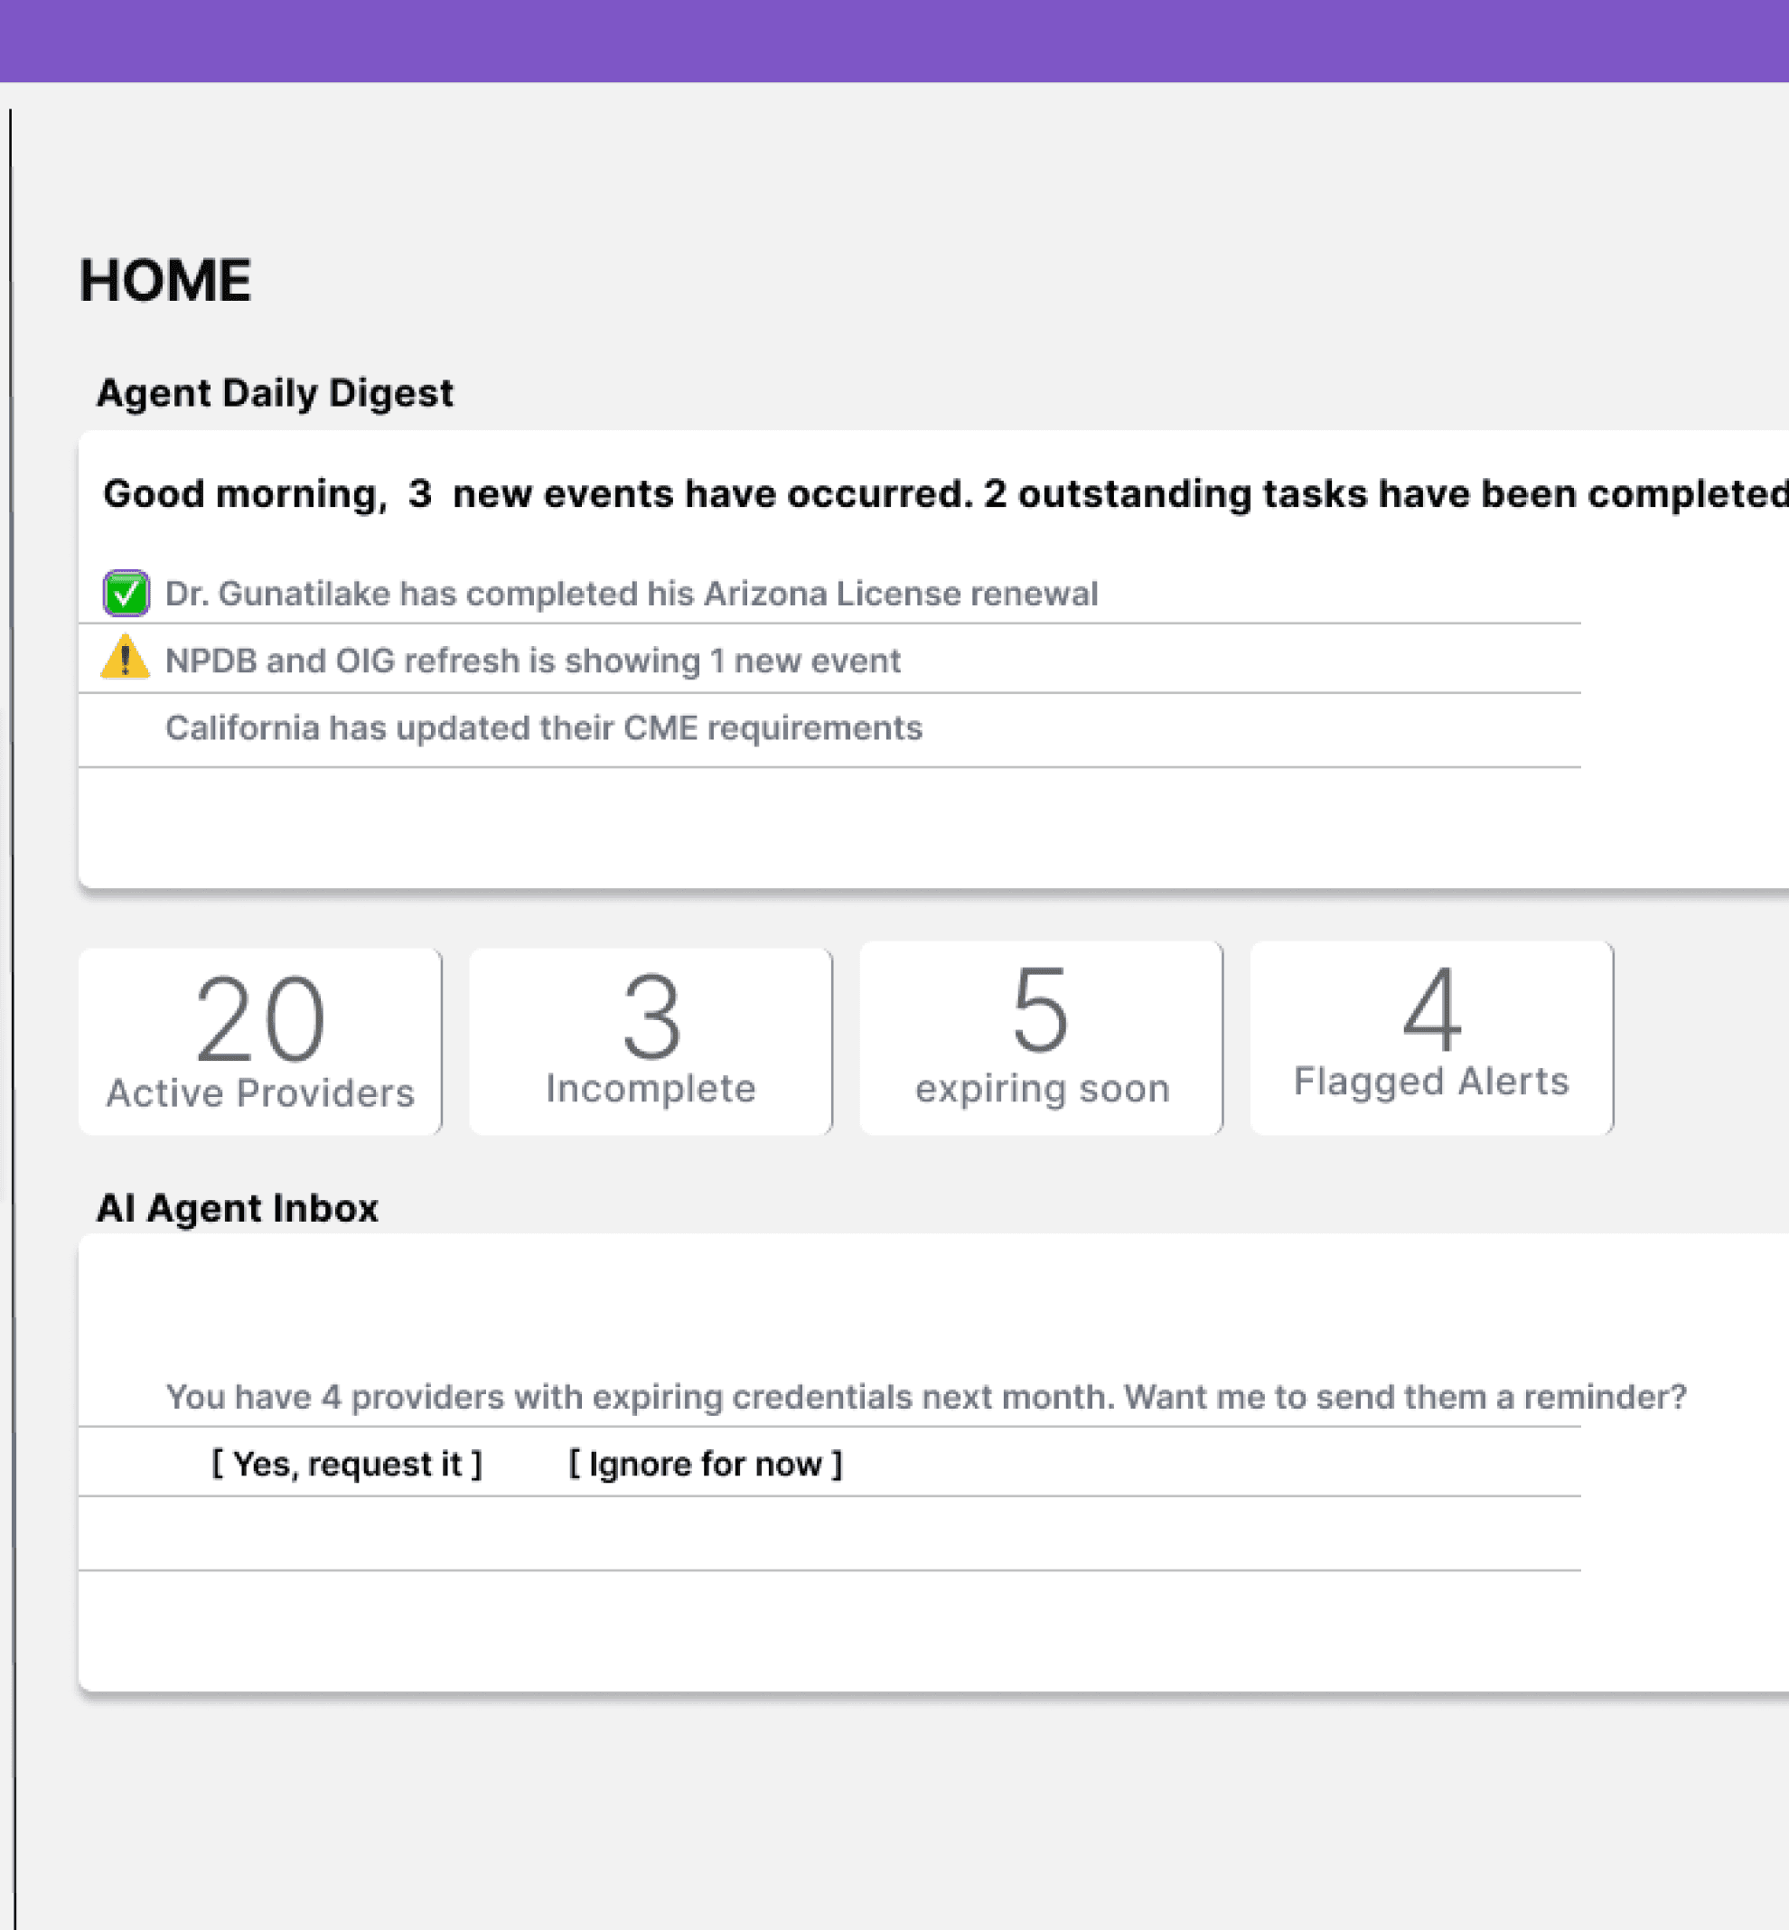Screen dimensions: 1789x1930
Task: Click the yellow warning triangle icon
Action: (x=125, y=658)
